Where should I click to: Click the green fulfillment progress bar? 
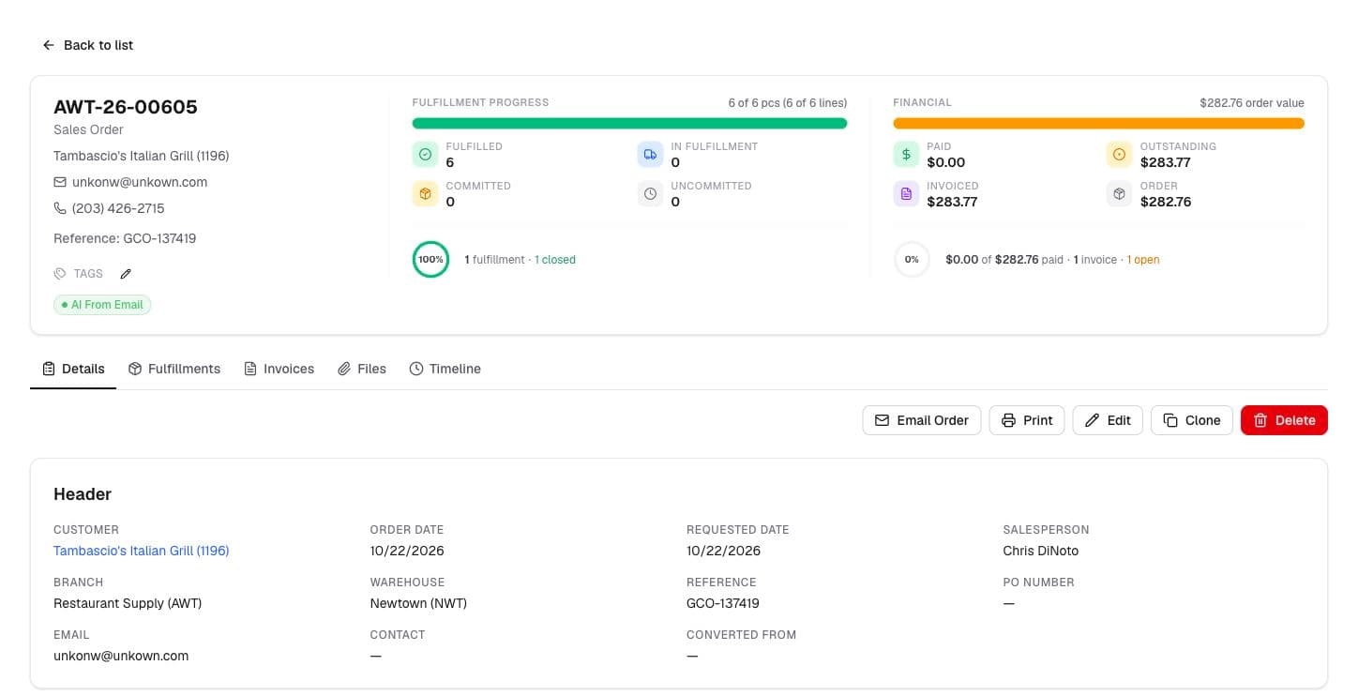pos(629,124)
